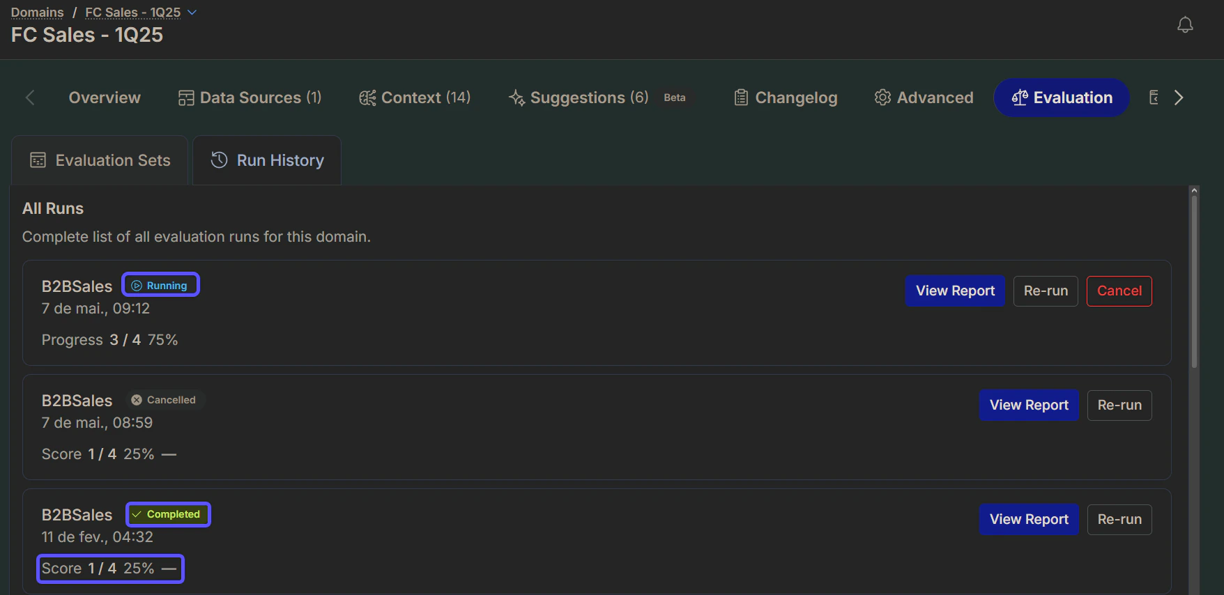Select the Score 1 / 4 25% of Completed run
This screenshot has height=595, width=1224.
109,569
